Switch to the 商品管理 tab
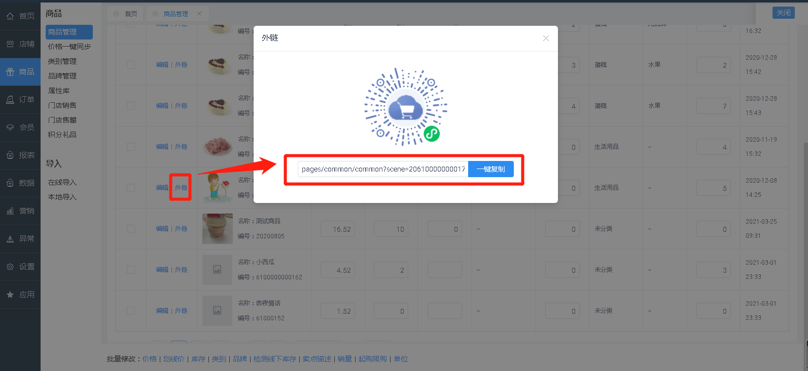808x371 pixels. coord(176,14)
